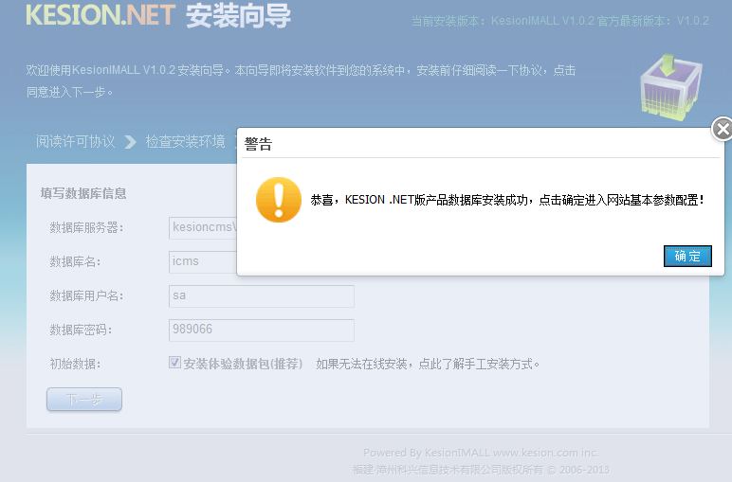Click the KESION.NET 安装向导 logo
The height and width of the screenshot is (482, 732).
158,15
